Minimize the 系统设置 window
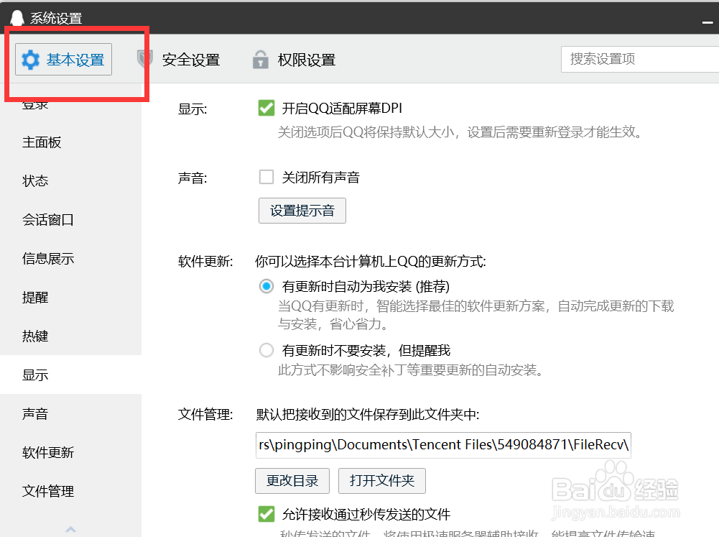 coord(708,22)
